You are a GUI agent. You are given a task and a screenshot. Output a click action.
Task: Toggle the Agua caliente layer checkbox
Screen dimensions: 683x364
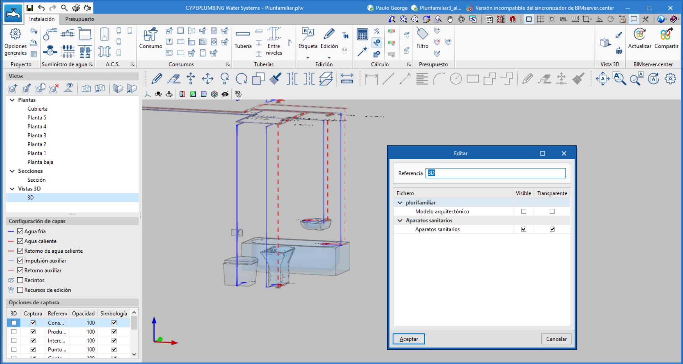click(x=20, y=241)
